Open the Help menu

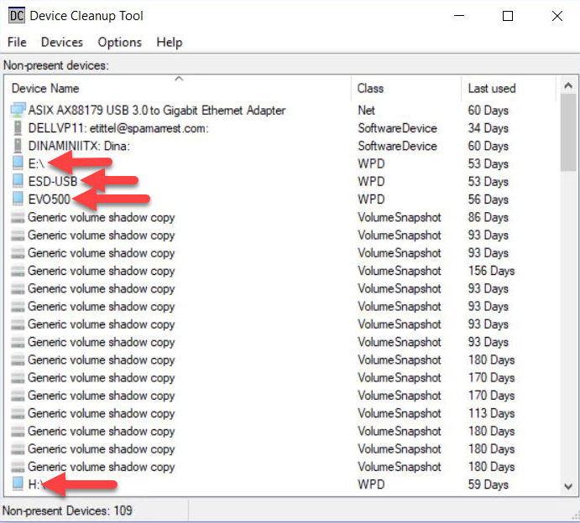pos(169,43)
